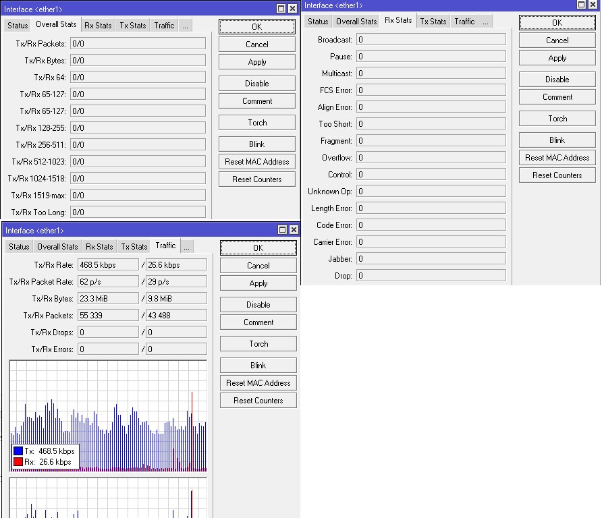This screenshot has width=602, height=518.
Task: Maximize the Overall Stats ether1 window
Action: (x=281, y=9)
